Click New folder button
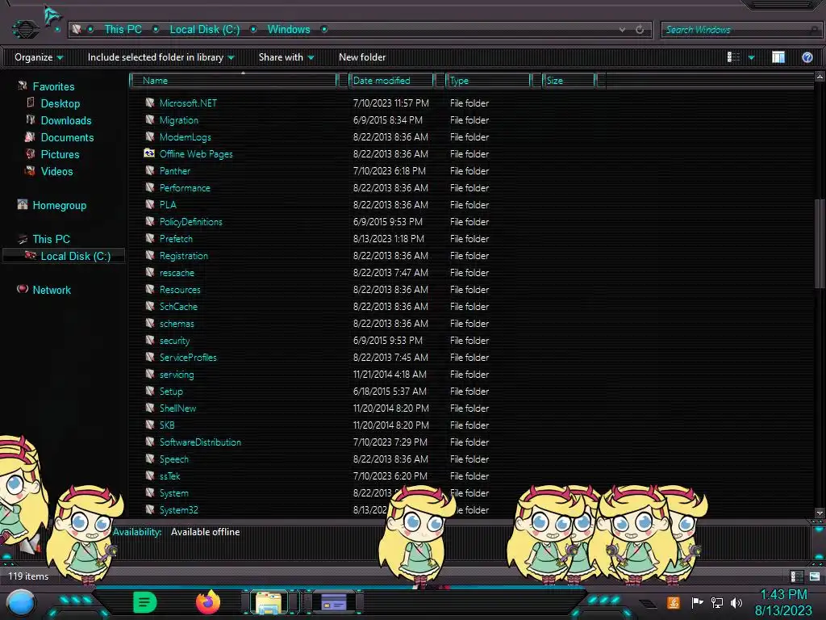Viewport: 826px width, 620px height. pos(362,57)
